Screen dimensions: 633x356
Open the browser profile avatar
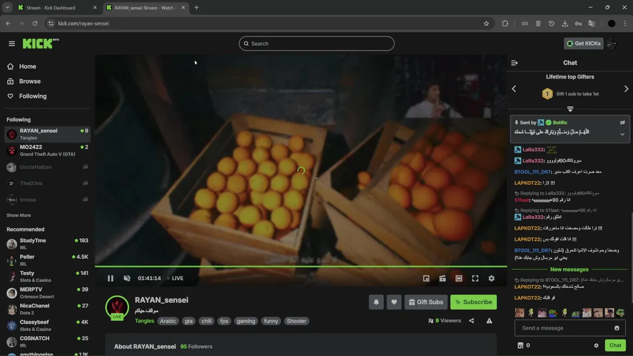[612, 23]
